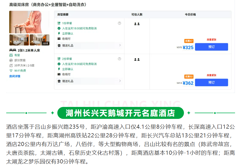Open the 房间详情 link

(x=15, y=76)
